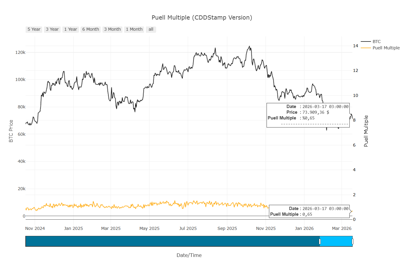Click the 'Date/Time' x-axis title
Viewport: 400px width, 266px height.
[x=189, y=255]
